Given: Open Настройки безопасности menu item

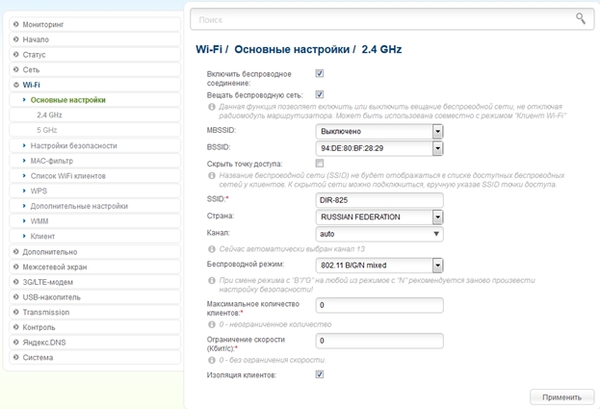Looking at the screenshot, I should 73,145.
